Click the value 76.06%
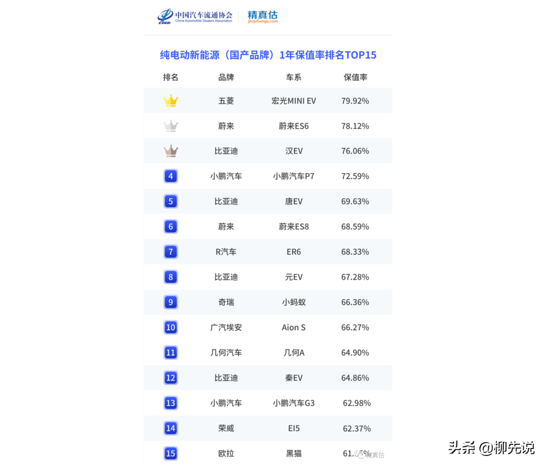 coord(355,151)
